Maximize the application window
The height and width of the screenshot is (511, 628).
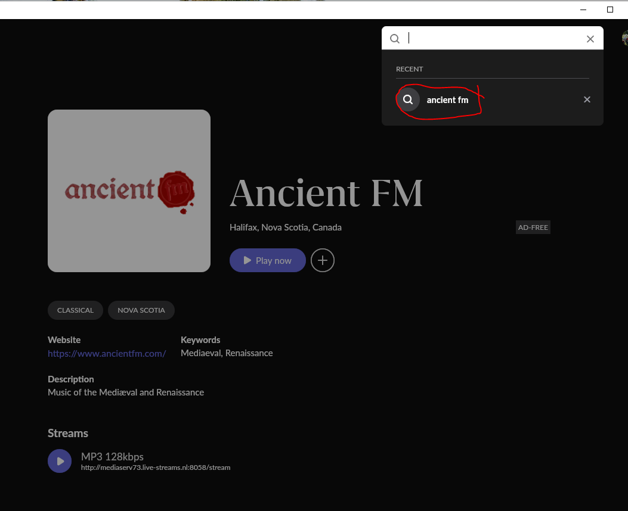click(x=610, y=10)
